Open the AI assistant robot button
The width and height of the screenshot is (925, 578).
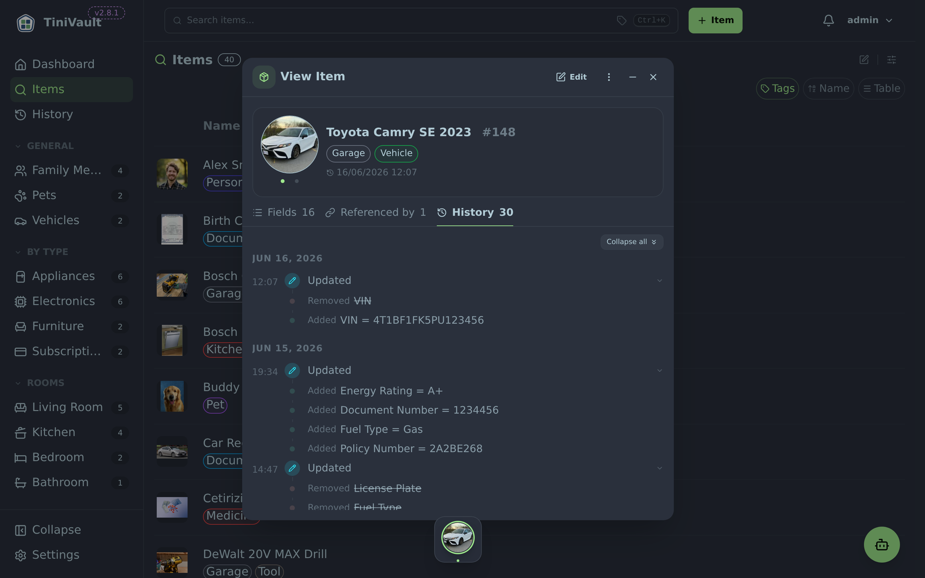[x=881, y=544]
